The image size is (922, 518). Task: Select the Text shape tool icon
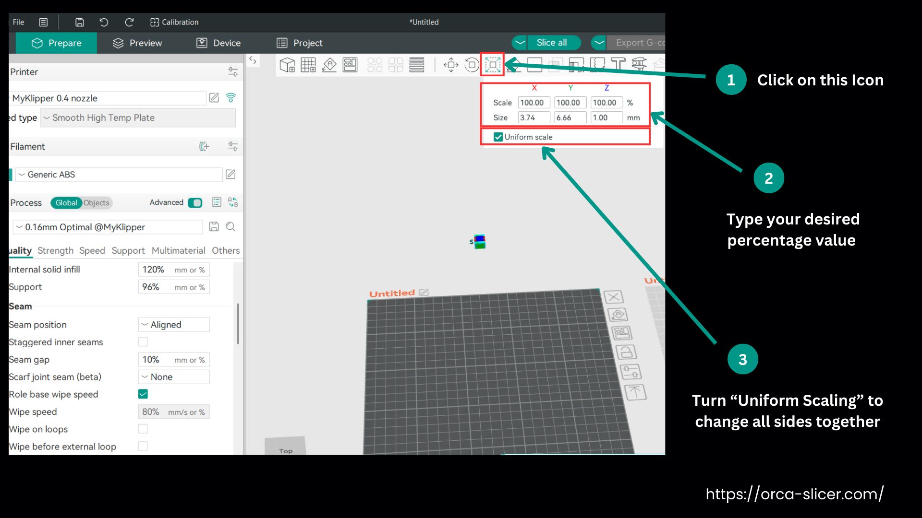coord(618,65)
